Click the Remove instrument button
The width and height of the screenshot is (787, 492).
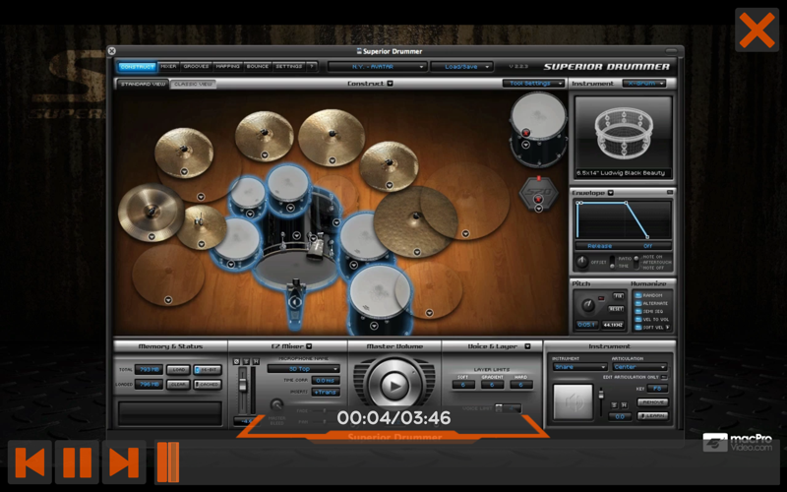click(x=653, y=402)
